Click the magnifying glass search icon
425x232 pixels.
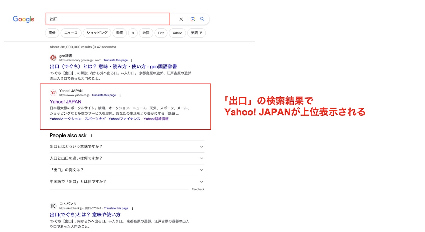(x=202, y=19)
